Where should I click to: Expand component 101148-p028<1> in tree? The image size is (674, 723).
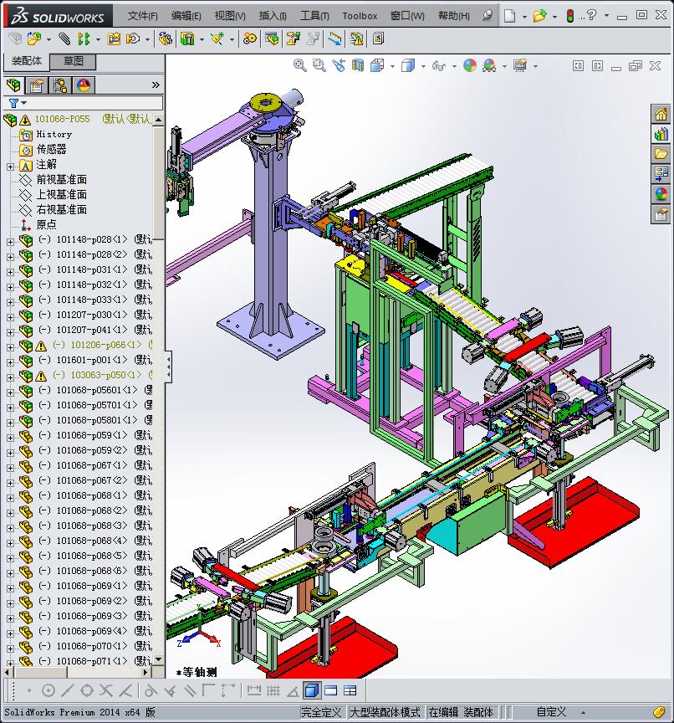click(x=10, y=242)
